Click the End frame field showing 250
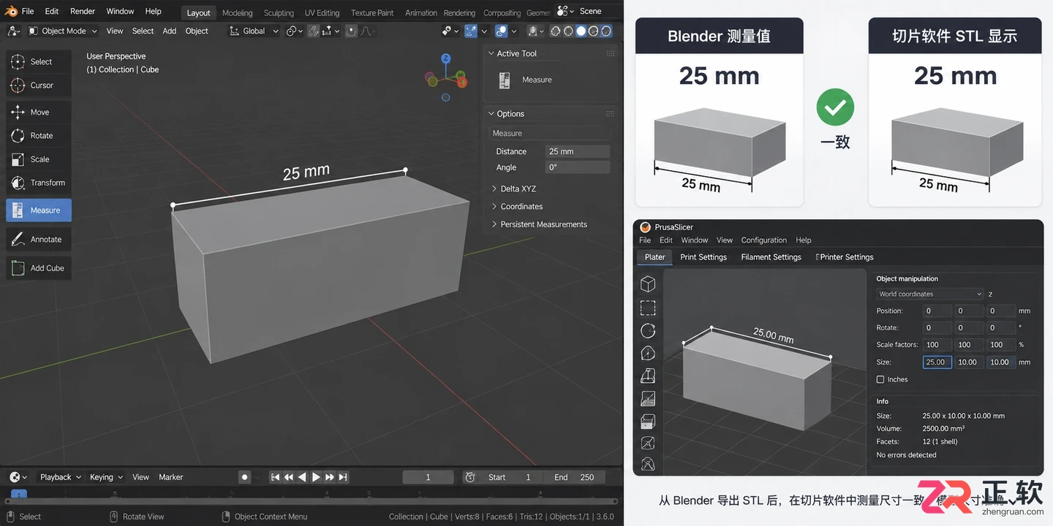Screen dimensions: 1053x526 574,477
